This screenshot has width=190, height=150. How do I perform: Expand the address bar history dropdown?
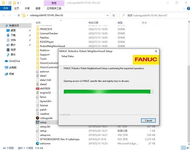pos(107,15)
